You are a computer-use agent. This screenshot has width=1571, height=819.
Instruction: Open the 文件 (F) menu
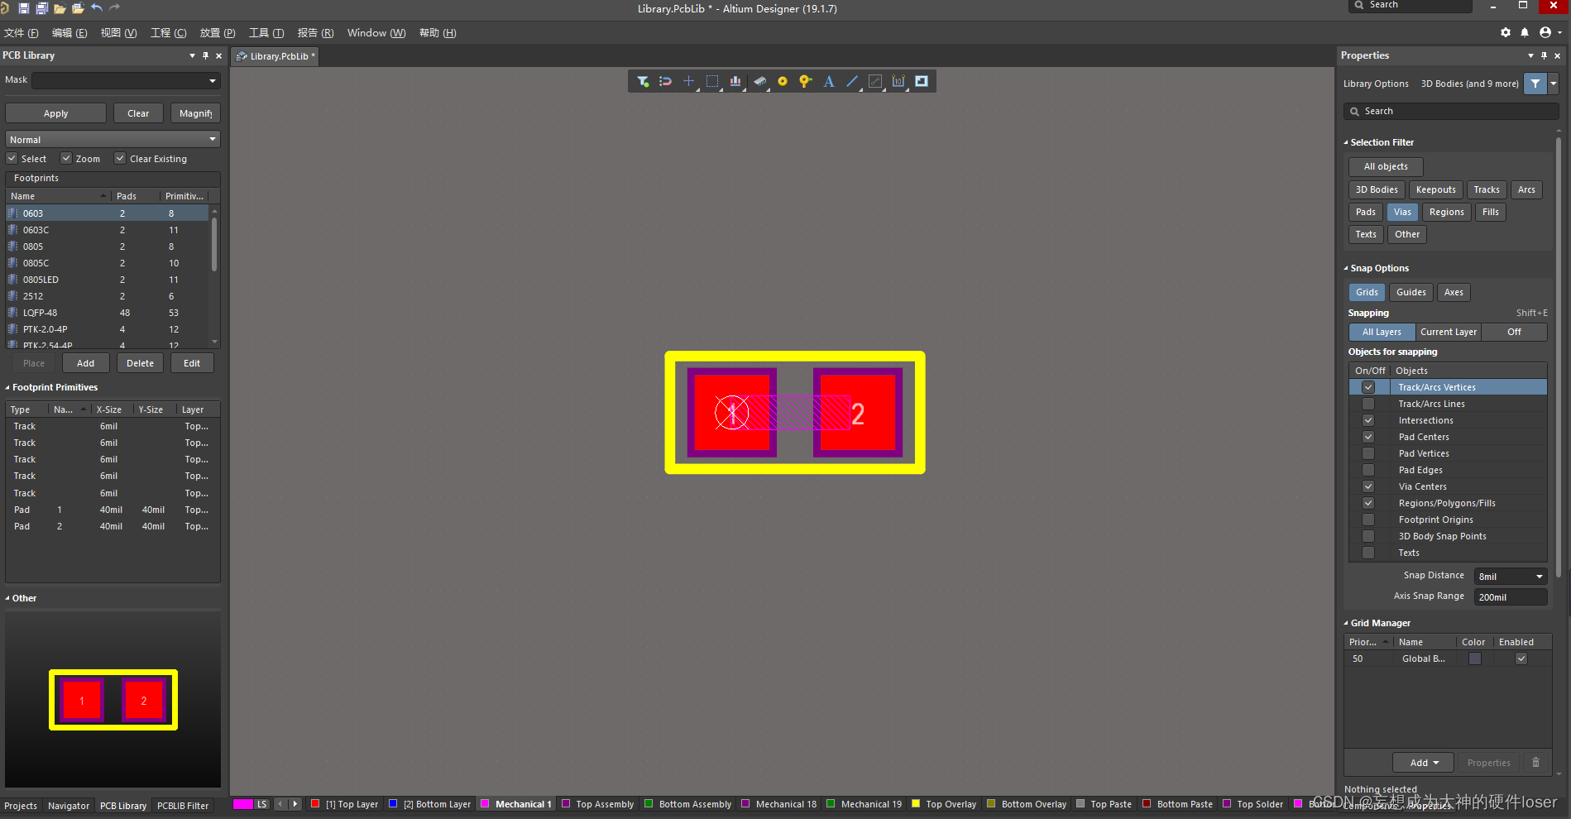[22, 33]
